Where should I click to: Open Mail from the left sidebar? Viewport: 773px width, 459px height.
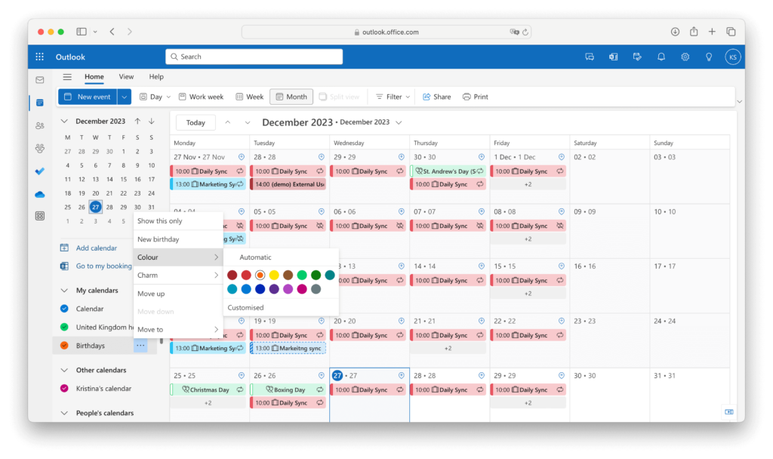pyautogui.click(x=40, y=80)
